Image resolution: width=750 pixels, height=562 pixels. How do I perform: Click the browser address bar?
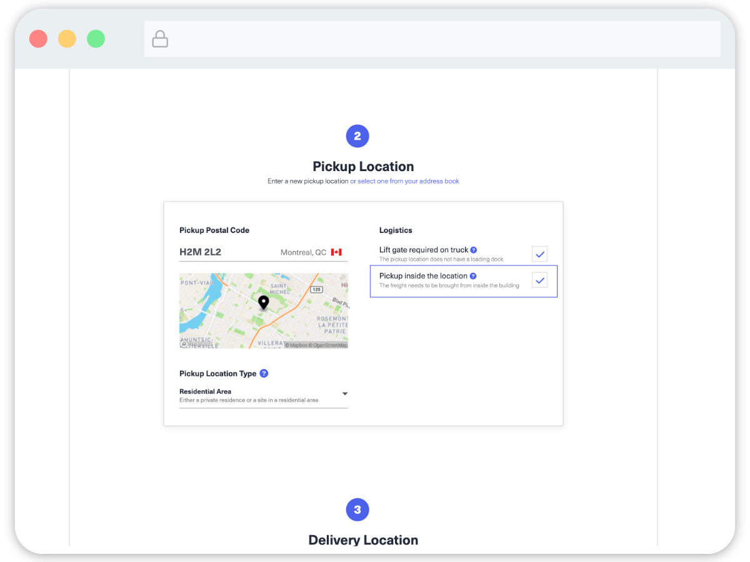(x=431, y=39)
